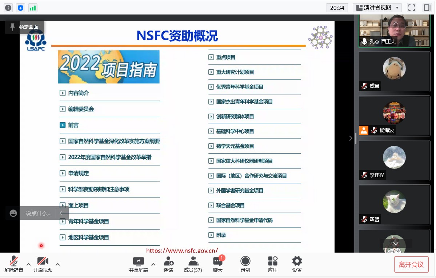436x278 pixels.
Task: Click the emoji reaction smiley
Action: click(x=13, y=213)
